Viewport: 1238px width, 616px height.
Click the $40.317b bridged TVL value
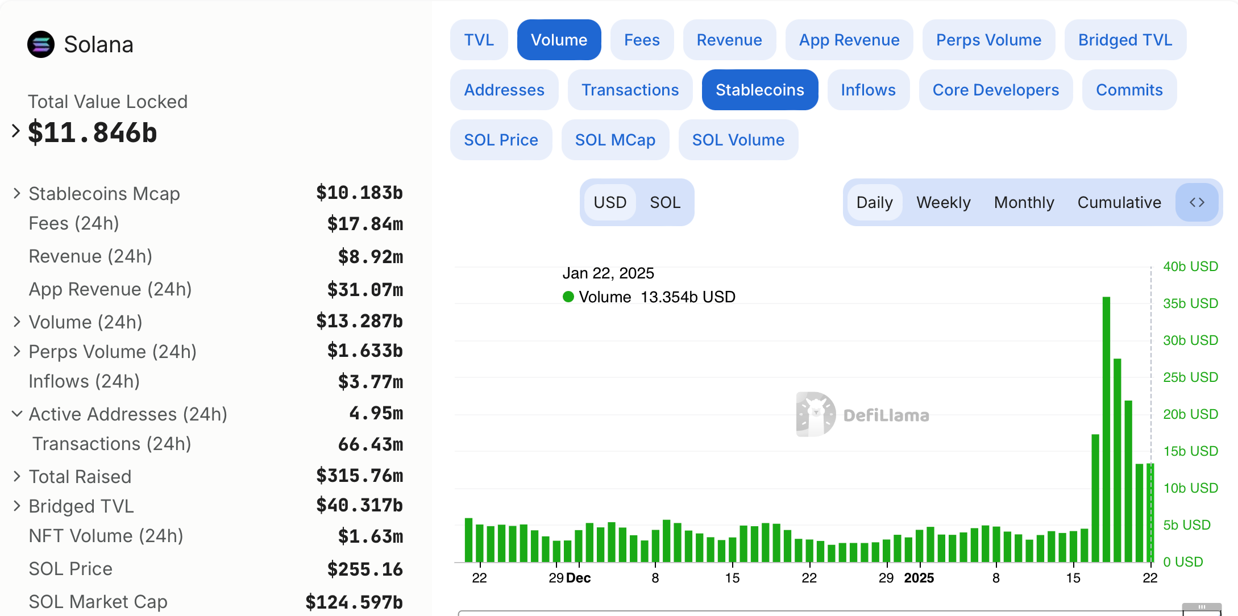pyautogui.click(x=360, y=505)
